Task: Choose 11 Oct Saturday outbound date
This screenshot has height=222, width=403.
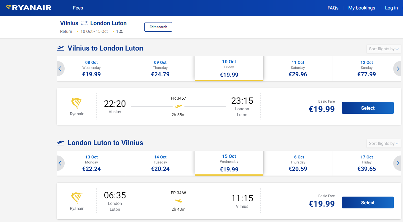Action: pos(298,69)
